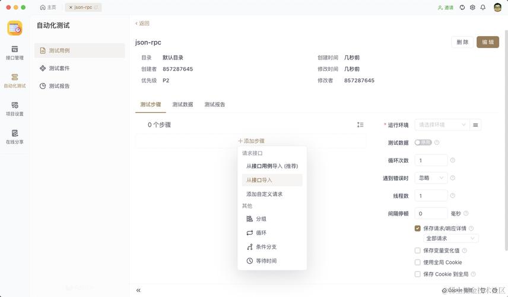Collapse the sidebar with double-chevron icon
Viewport: 508px width, 297px height.
tap(138, 290)
